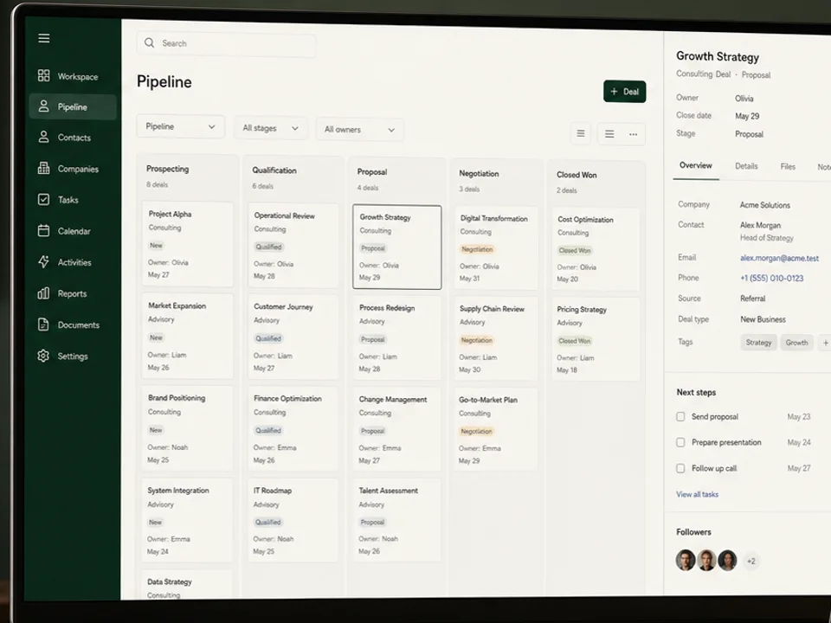Open the Growth Strategy deal card

397,247
